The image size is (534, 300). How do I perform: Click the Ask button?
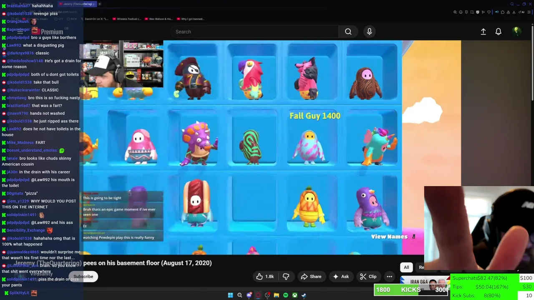pyautogui.click(x=340, y=276)
